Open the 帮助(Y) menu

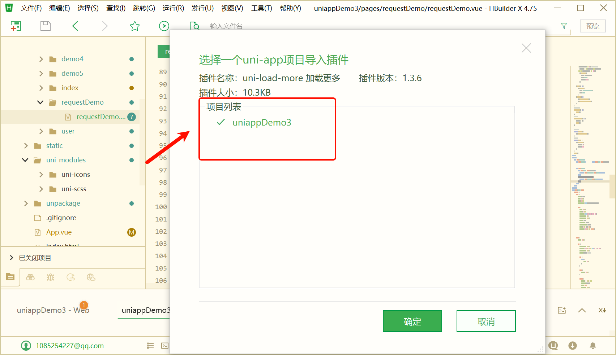click(x=291, y=8)
